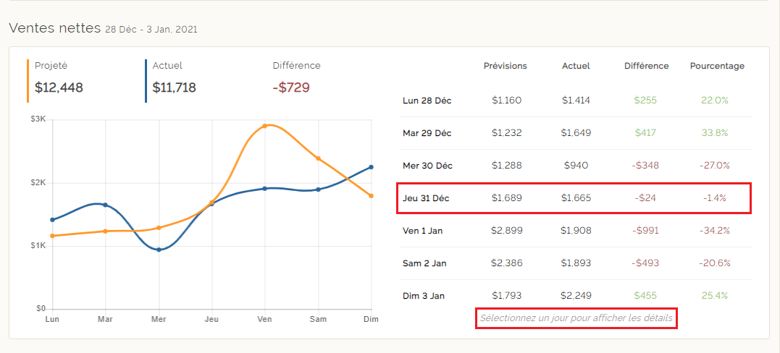Click the Actuel table column header
This screenshot has height=353, width=780.
point(576,66)
